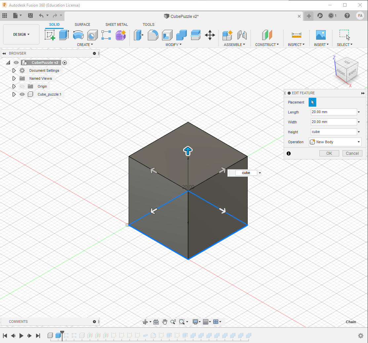Open the SHEET METAL ribbon tab

(x=116, y=24)
